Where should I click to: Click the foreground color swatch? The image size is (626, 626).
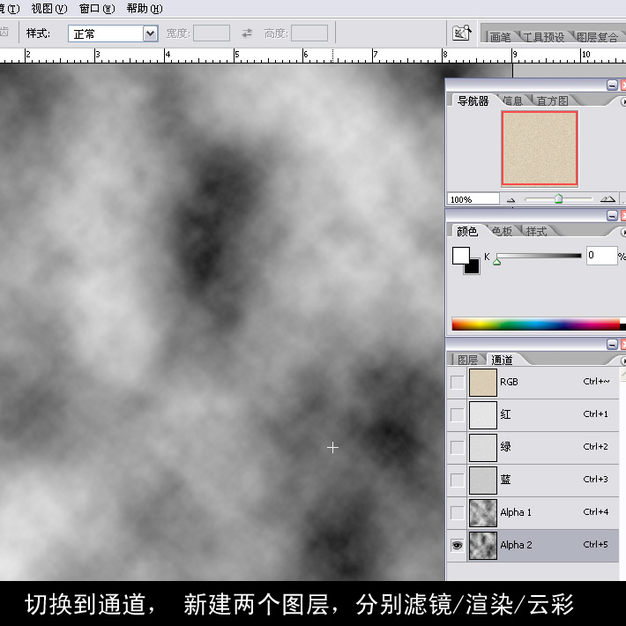click(461, 256)
